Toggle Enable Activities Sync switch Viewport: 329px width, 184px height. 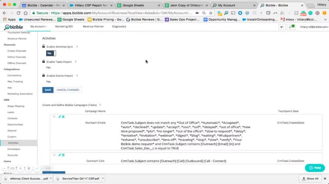tap(51, 53)
